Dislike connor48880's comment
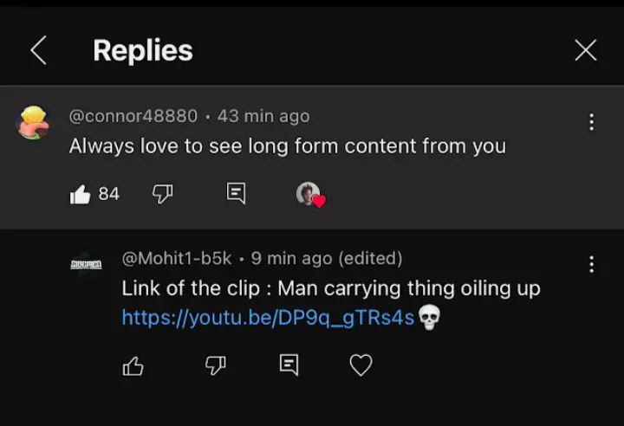The image size is (624, 426). tap(162, 194)
